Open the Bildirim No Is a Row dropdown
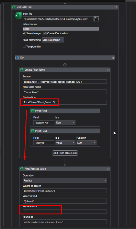This screenshot has height=229, width=136. [x=65, y=123]
